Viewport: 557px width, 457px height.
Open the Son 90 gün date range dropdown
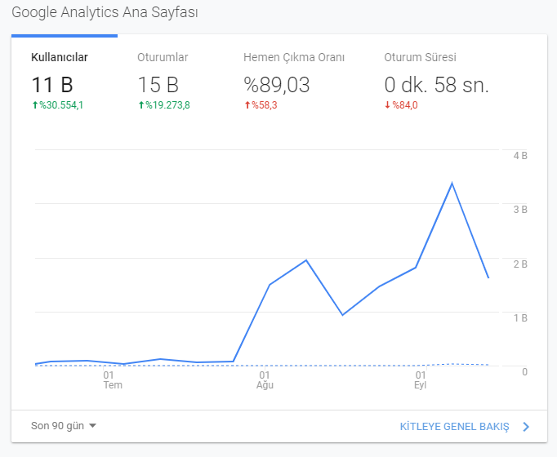[x=64, y=426]
